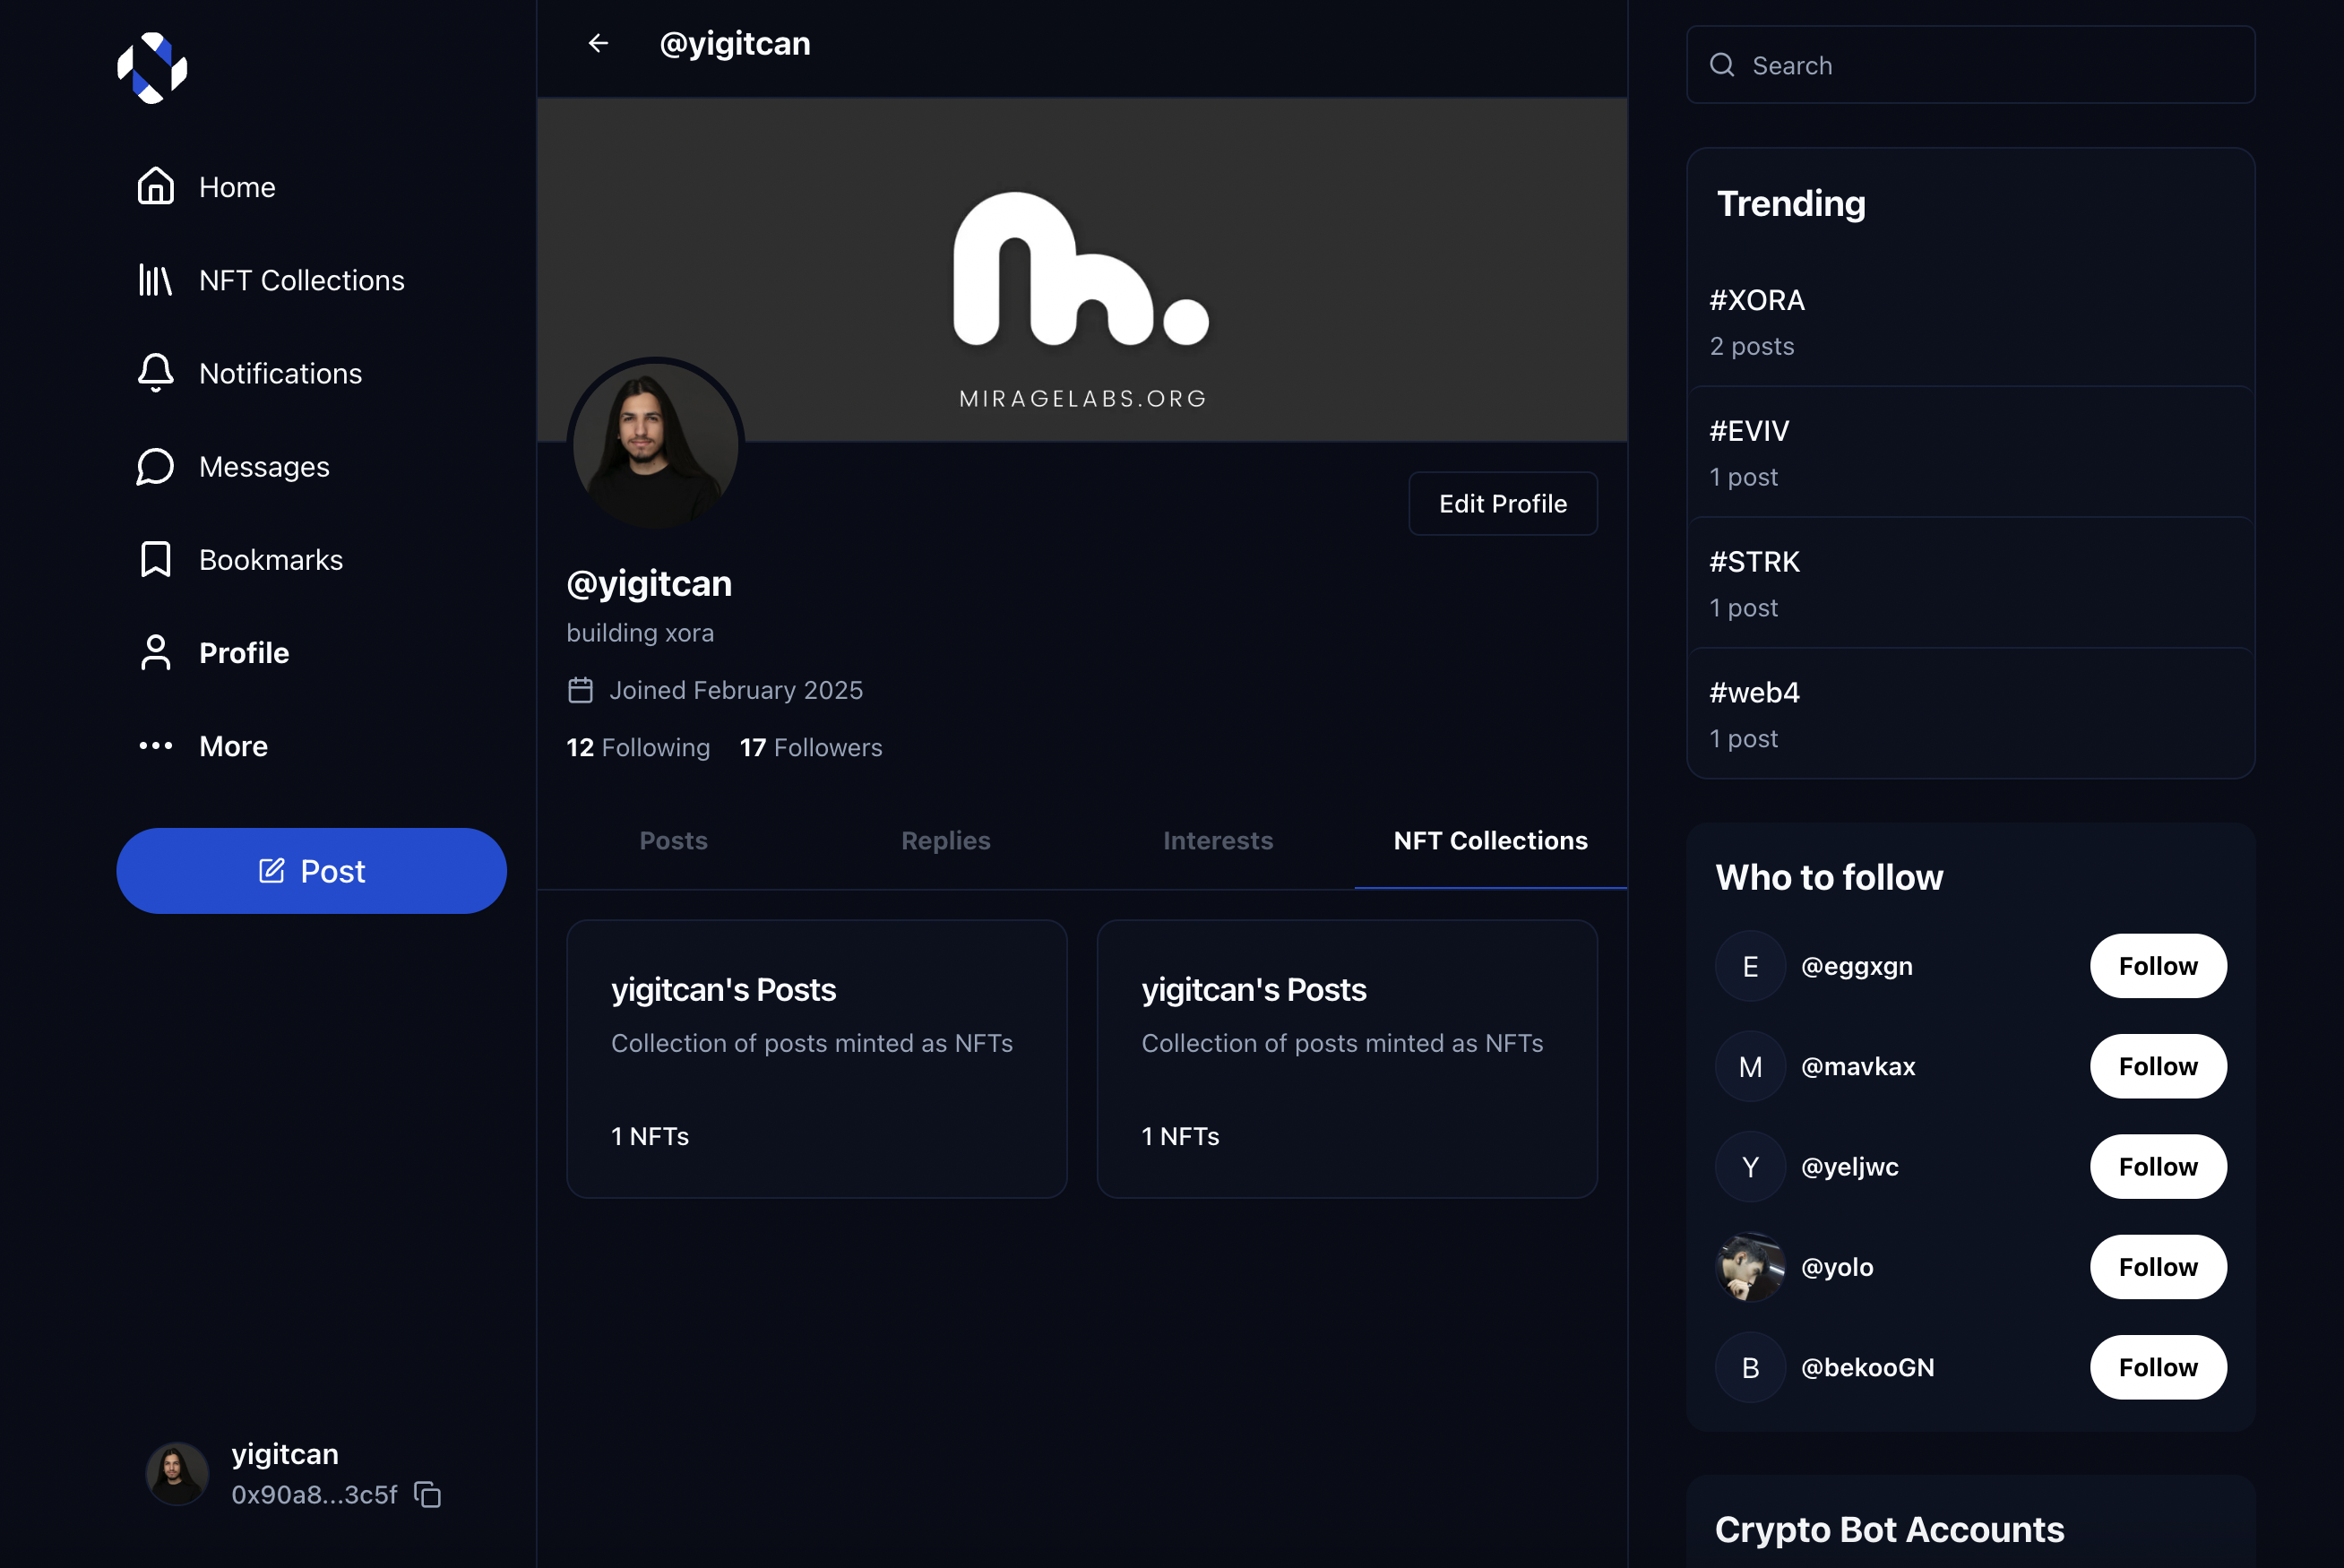The image size is (2344, 1568).
Task: Open the second yigitcan's Posts collection card
Action: point(1347,1059)
